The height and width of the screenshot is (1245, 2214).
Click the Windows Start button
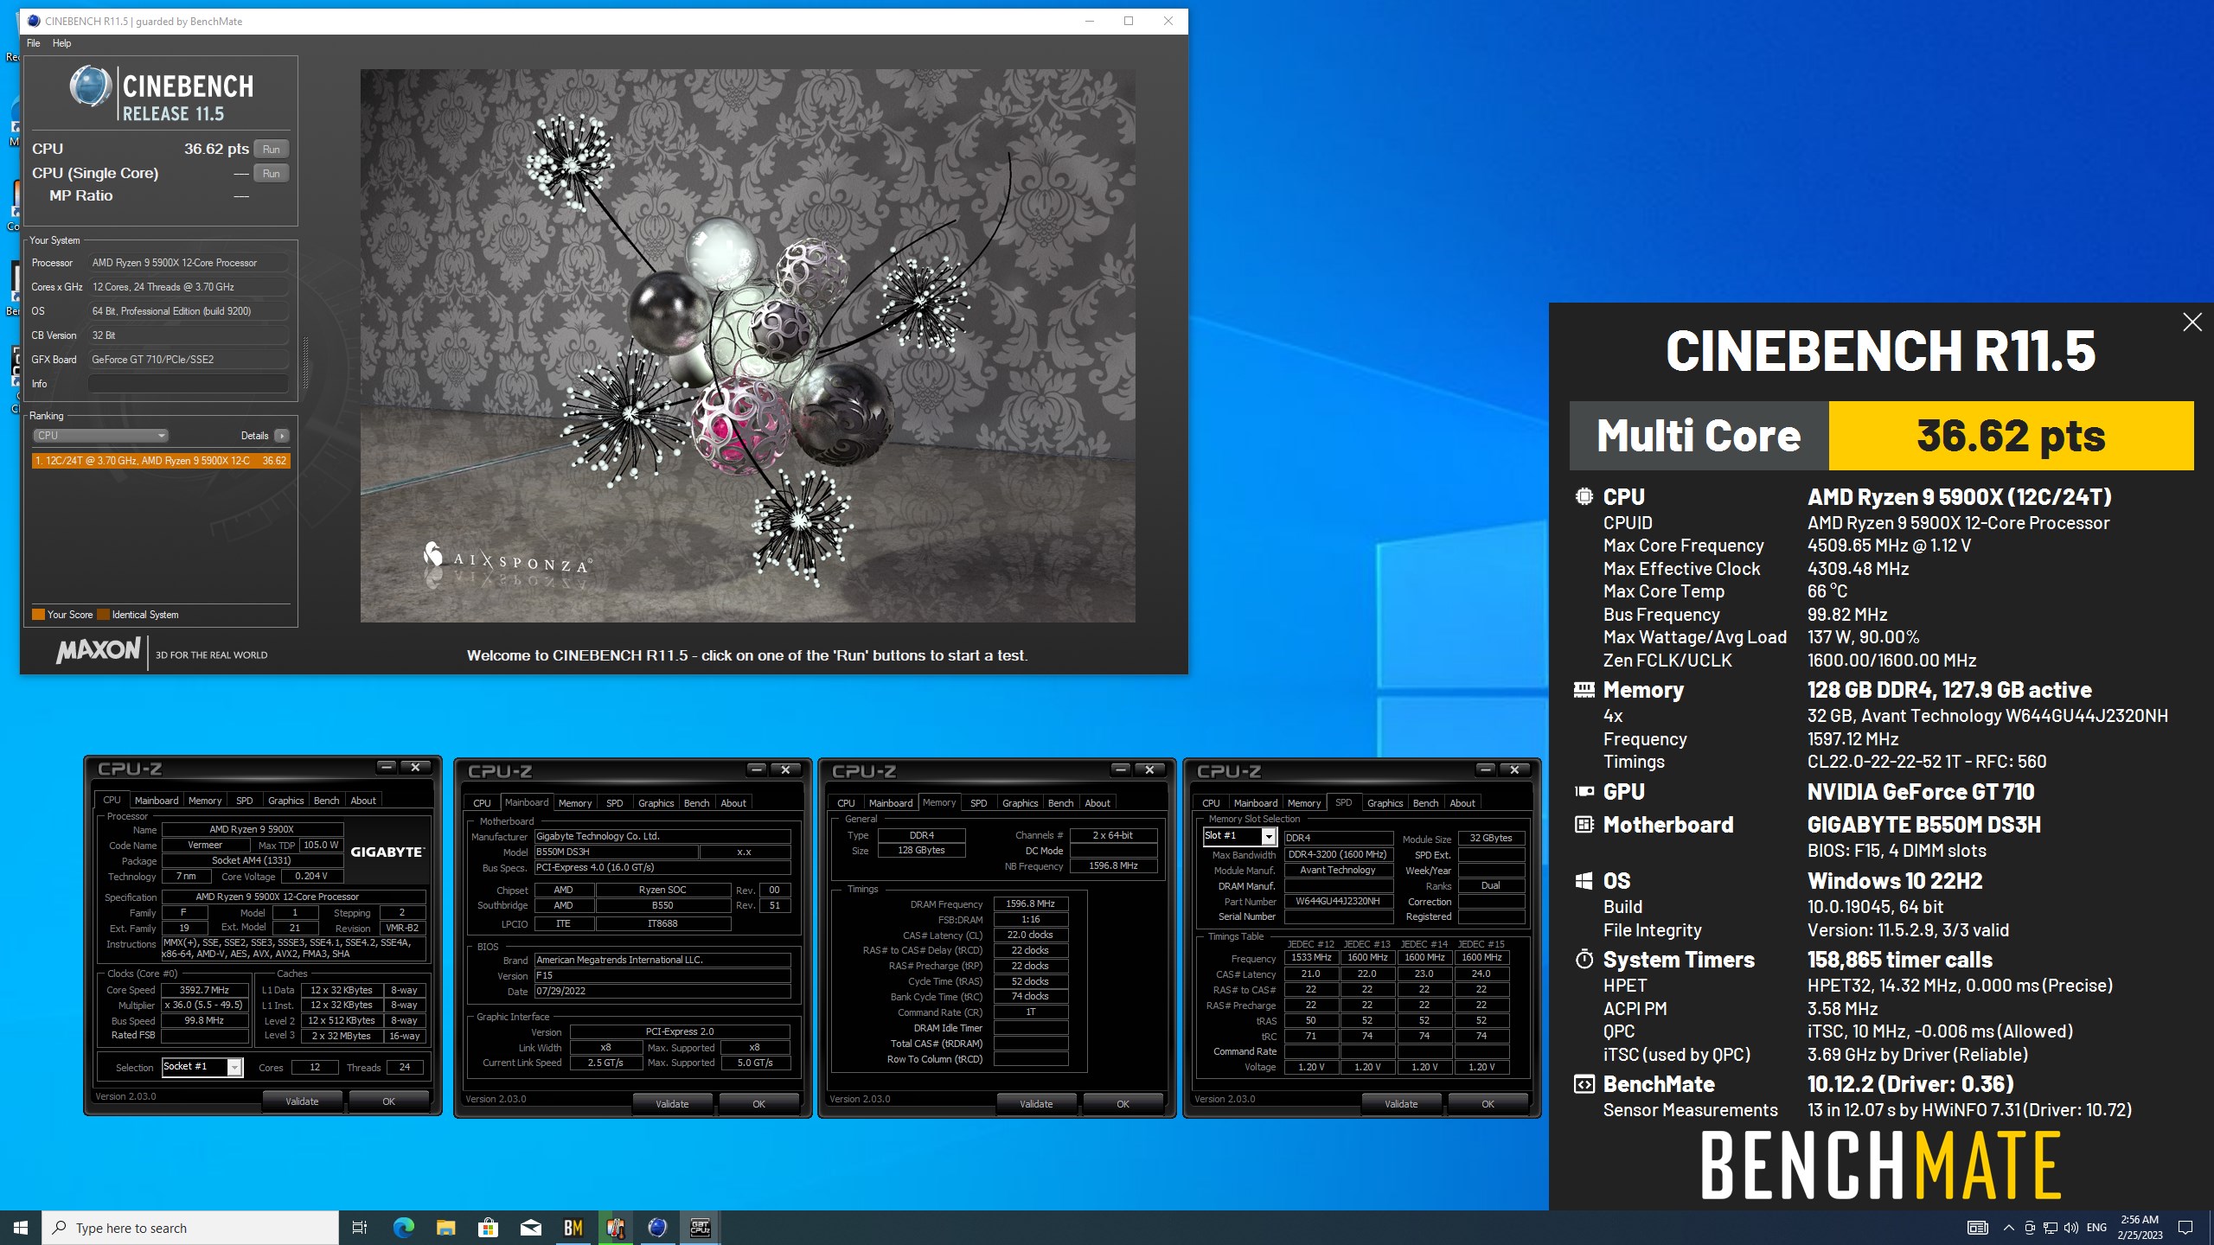coord(21,1228)
